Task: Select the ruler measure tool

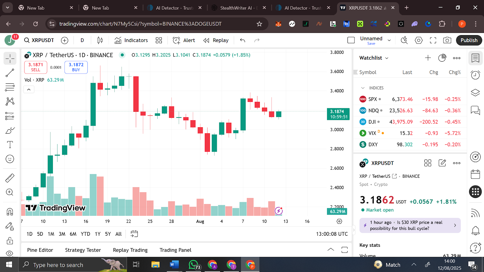Action: [10, 178]
